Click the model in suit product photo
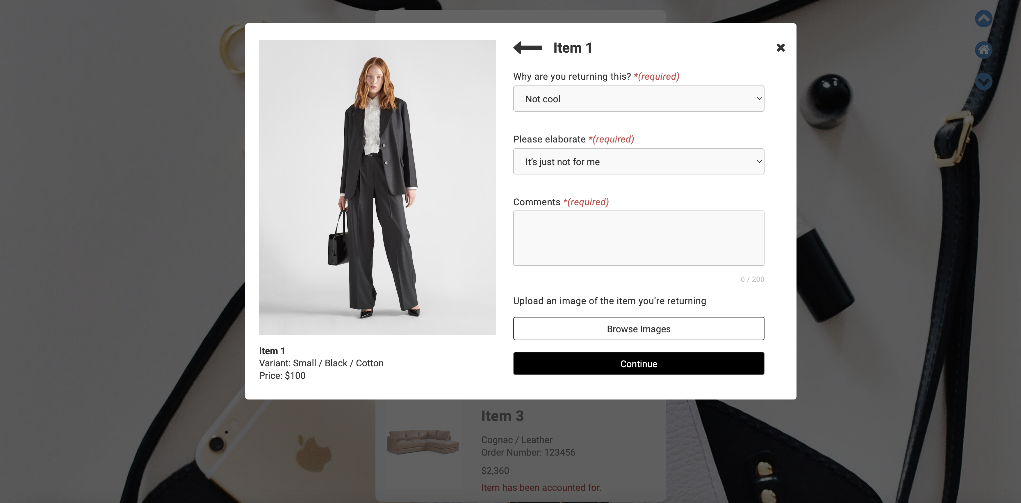The height and width of the screenshot is (503, 1021). [x=377, y=188]
